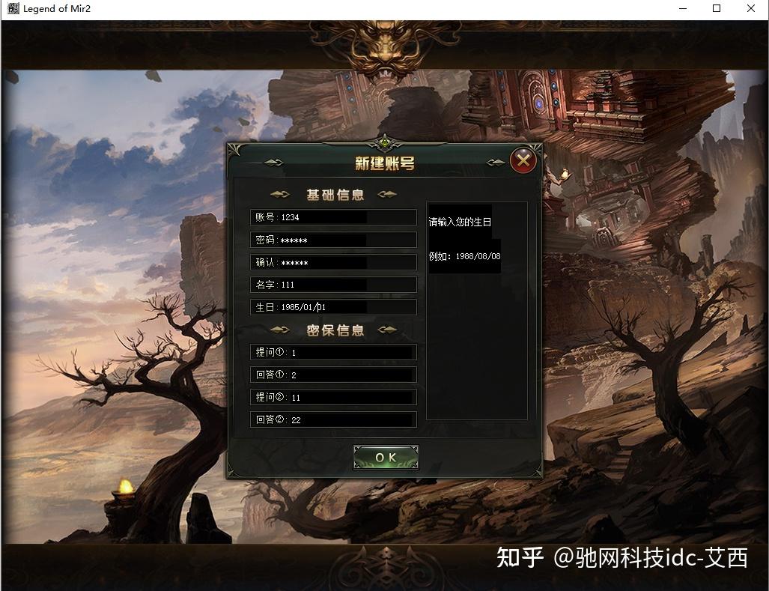Pick the golden dragon head emblem at top
Viewport: 769px width, 591px height.
(386, 46)
